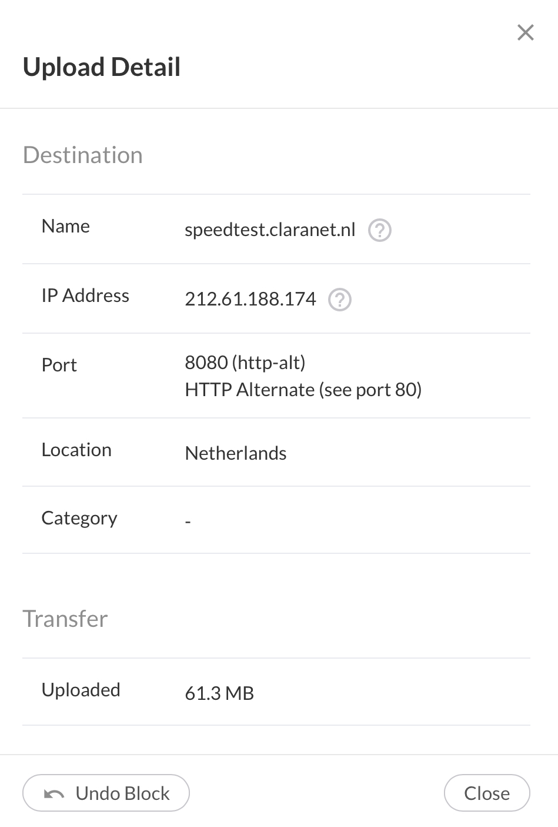Click the Netherlands location value
558x827 pixels.
pos(236,453)
